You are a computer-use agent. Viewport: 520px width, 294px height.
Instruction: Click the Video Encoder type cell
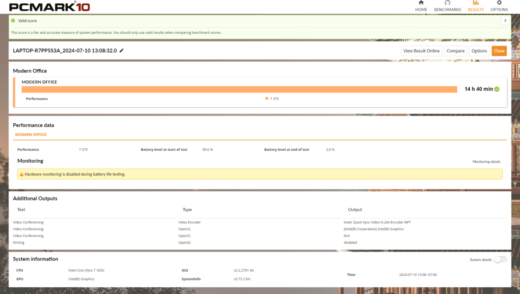click(x=189, y=222)
